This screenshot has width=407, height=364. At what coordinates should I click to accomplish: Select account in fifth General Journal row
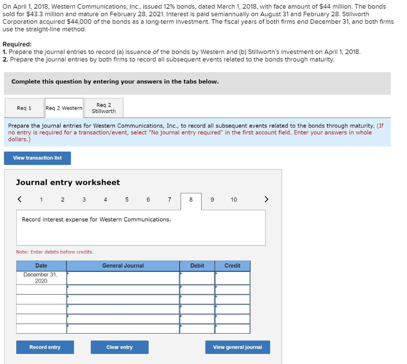point(123,319)
